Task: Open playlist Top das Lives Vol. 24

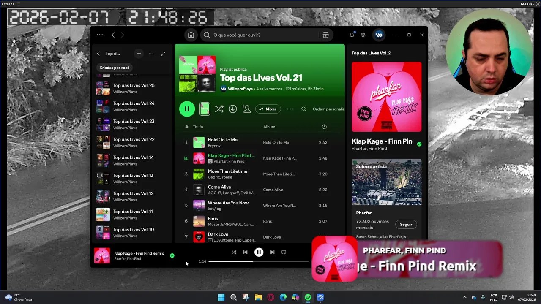Action: pyautogui.click(x=132, y=106)
